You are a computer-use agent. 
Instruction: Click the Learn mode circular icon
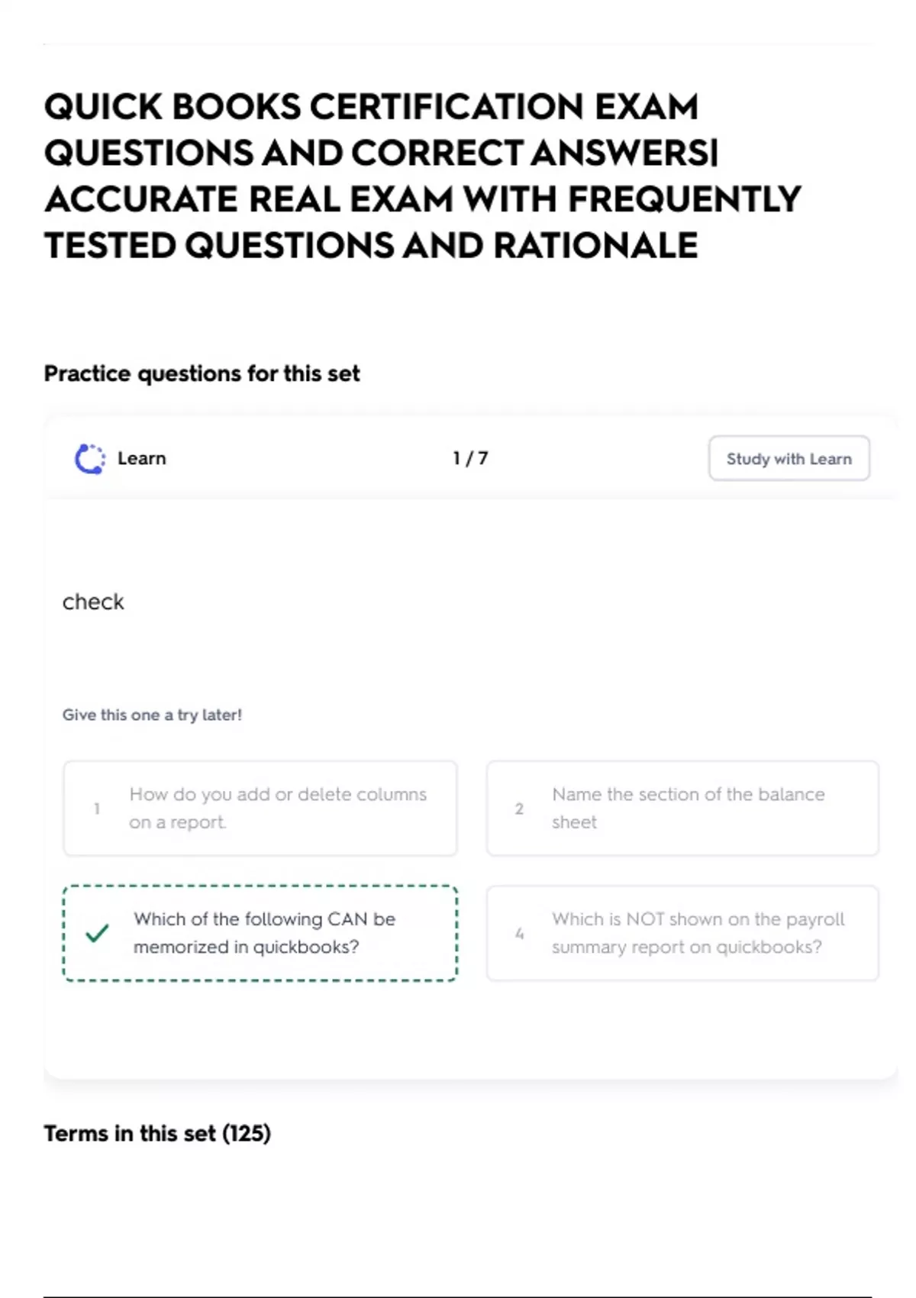pos(90,459)
